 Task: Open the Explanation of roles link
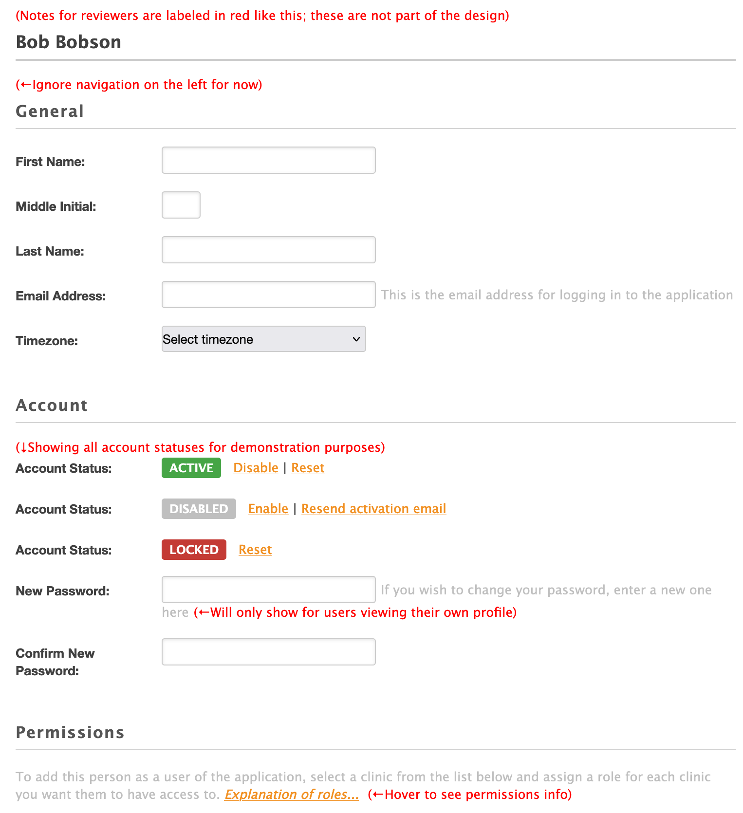291,795
